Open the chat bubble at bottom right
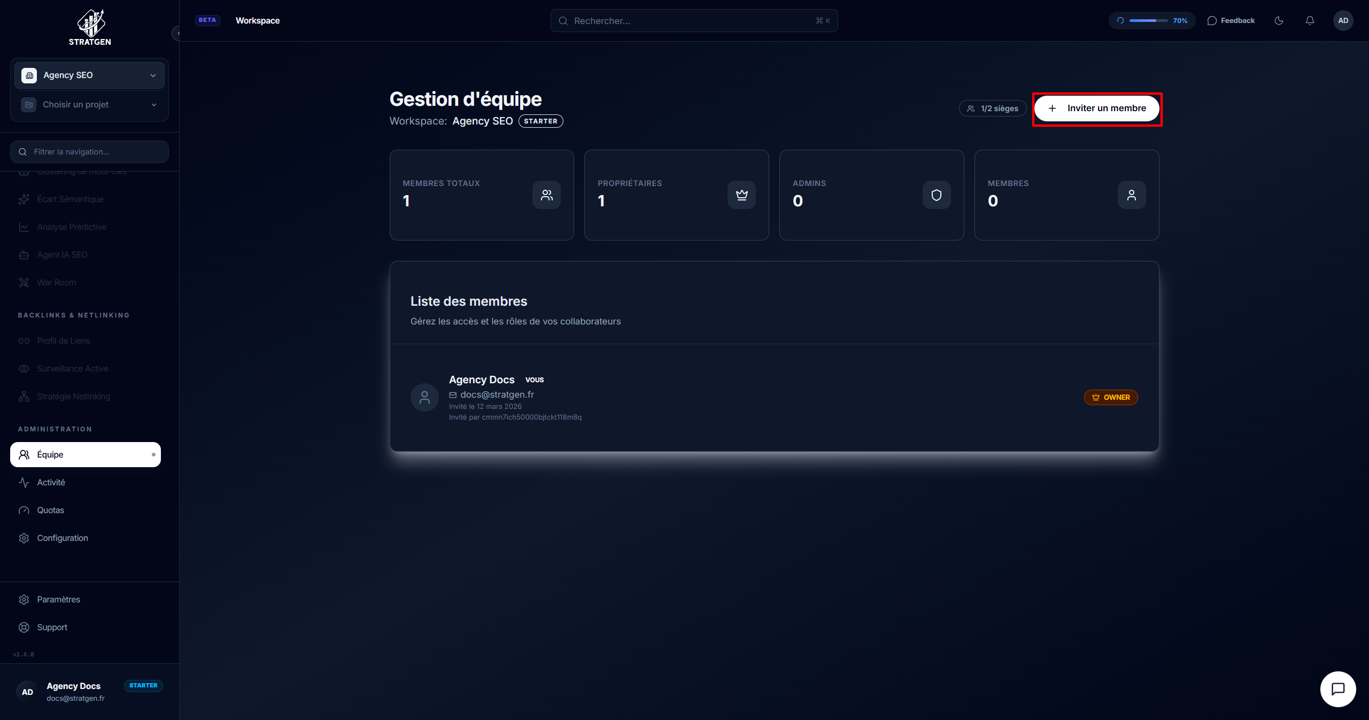Image resolution: width=1369 pixels, height=720 pixels. 1338,689
